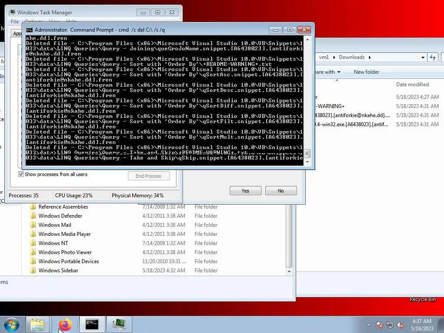Open the File menu in Task Manager
The width and height of the screenshot is (444, 333).
[x=15, y=22]
